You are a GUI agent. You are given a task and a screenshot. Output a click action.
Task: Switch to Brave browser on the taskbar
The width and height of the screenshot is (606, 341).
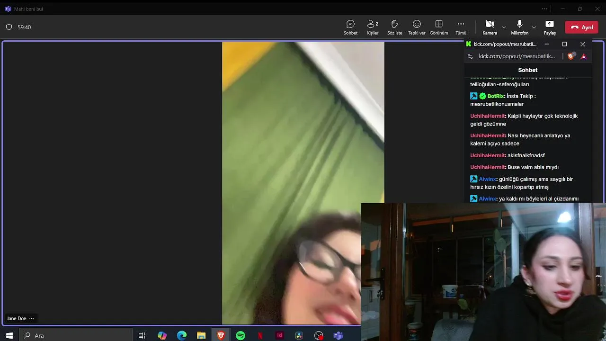(221, 335)
